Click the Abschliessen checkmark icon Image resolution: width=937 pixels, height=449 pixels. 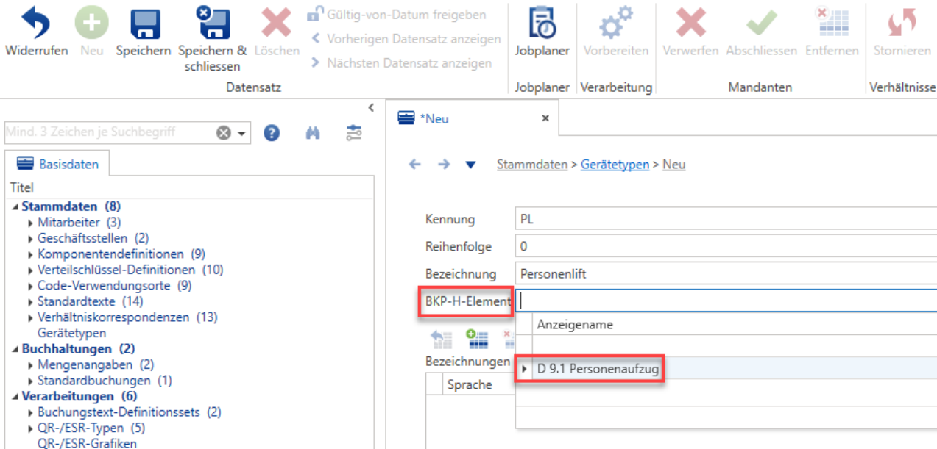click(x=761, y=24)
